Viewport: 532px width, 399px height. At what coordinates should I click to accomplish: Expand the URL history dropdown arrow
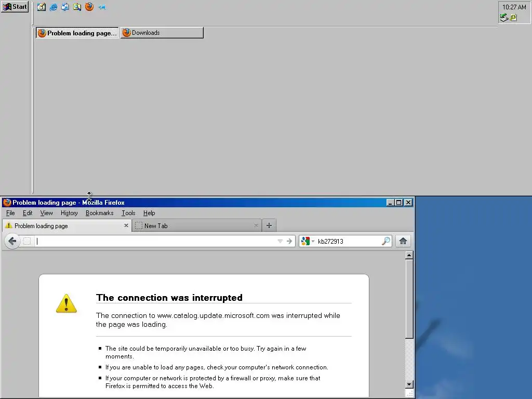click(280, 241)
